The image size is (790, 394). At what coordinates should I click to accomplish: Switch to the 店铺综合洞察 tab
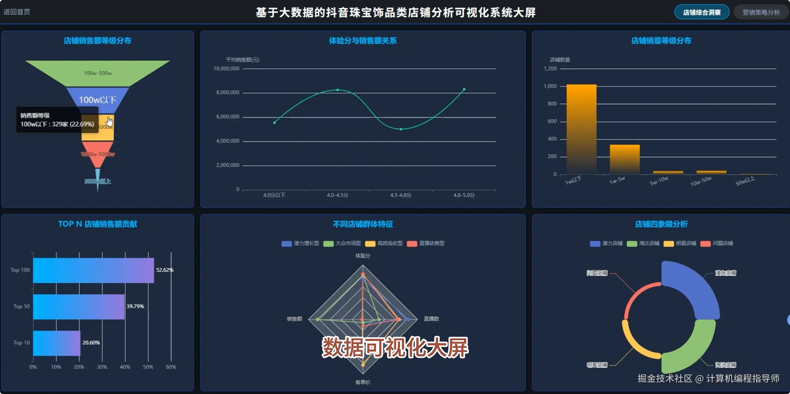click(x=702, y=12)
